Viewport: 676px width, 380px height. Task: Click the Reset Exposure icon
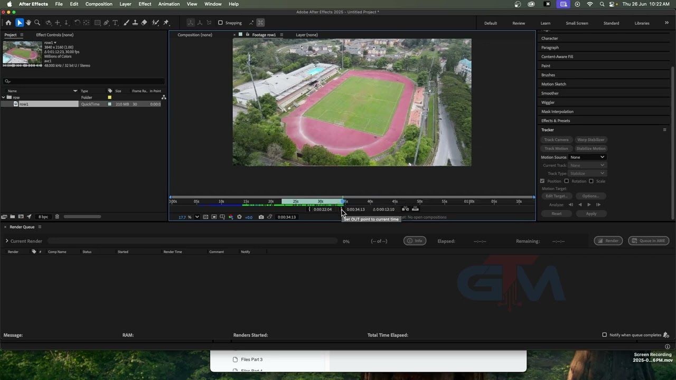239,217
